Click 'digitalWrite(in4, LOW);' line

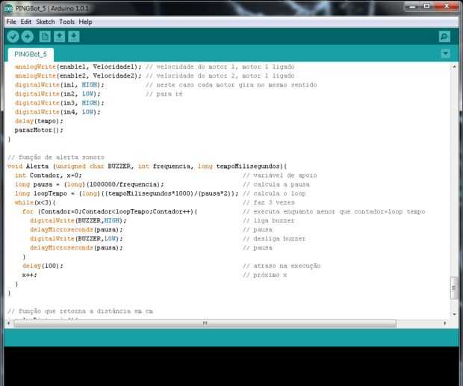tap(58, 112)
